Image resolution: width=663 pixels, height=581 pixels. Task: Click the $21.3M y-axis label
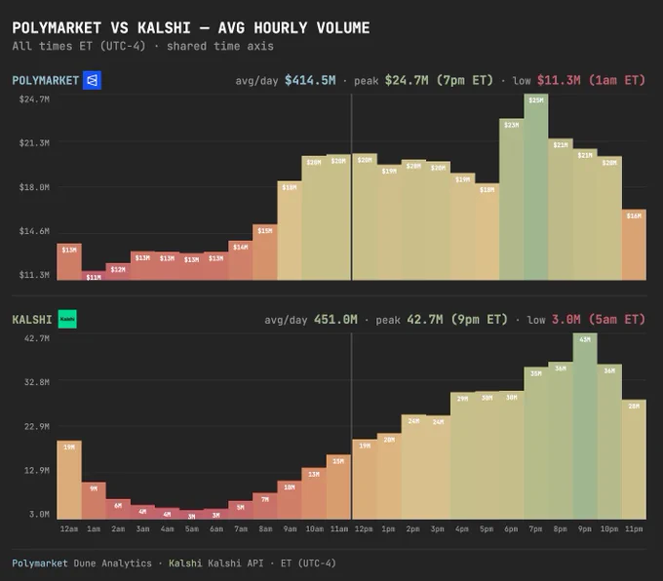(x=34, y=143)
